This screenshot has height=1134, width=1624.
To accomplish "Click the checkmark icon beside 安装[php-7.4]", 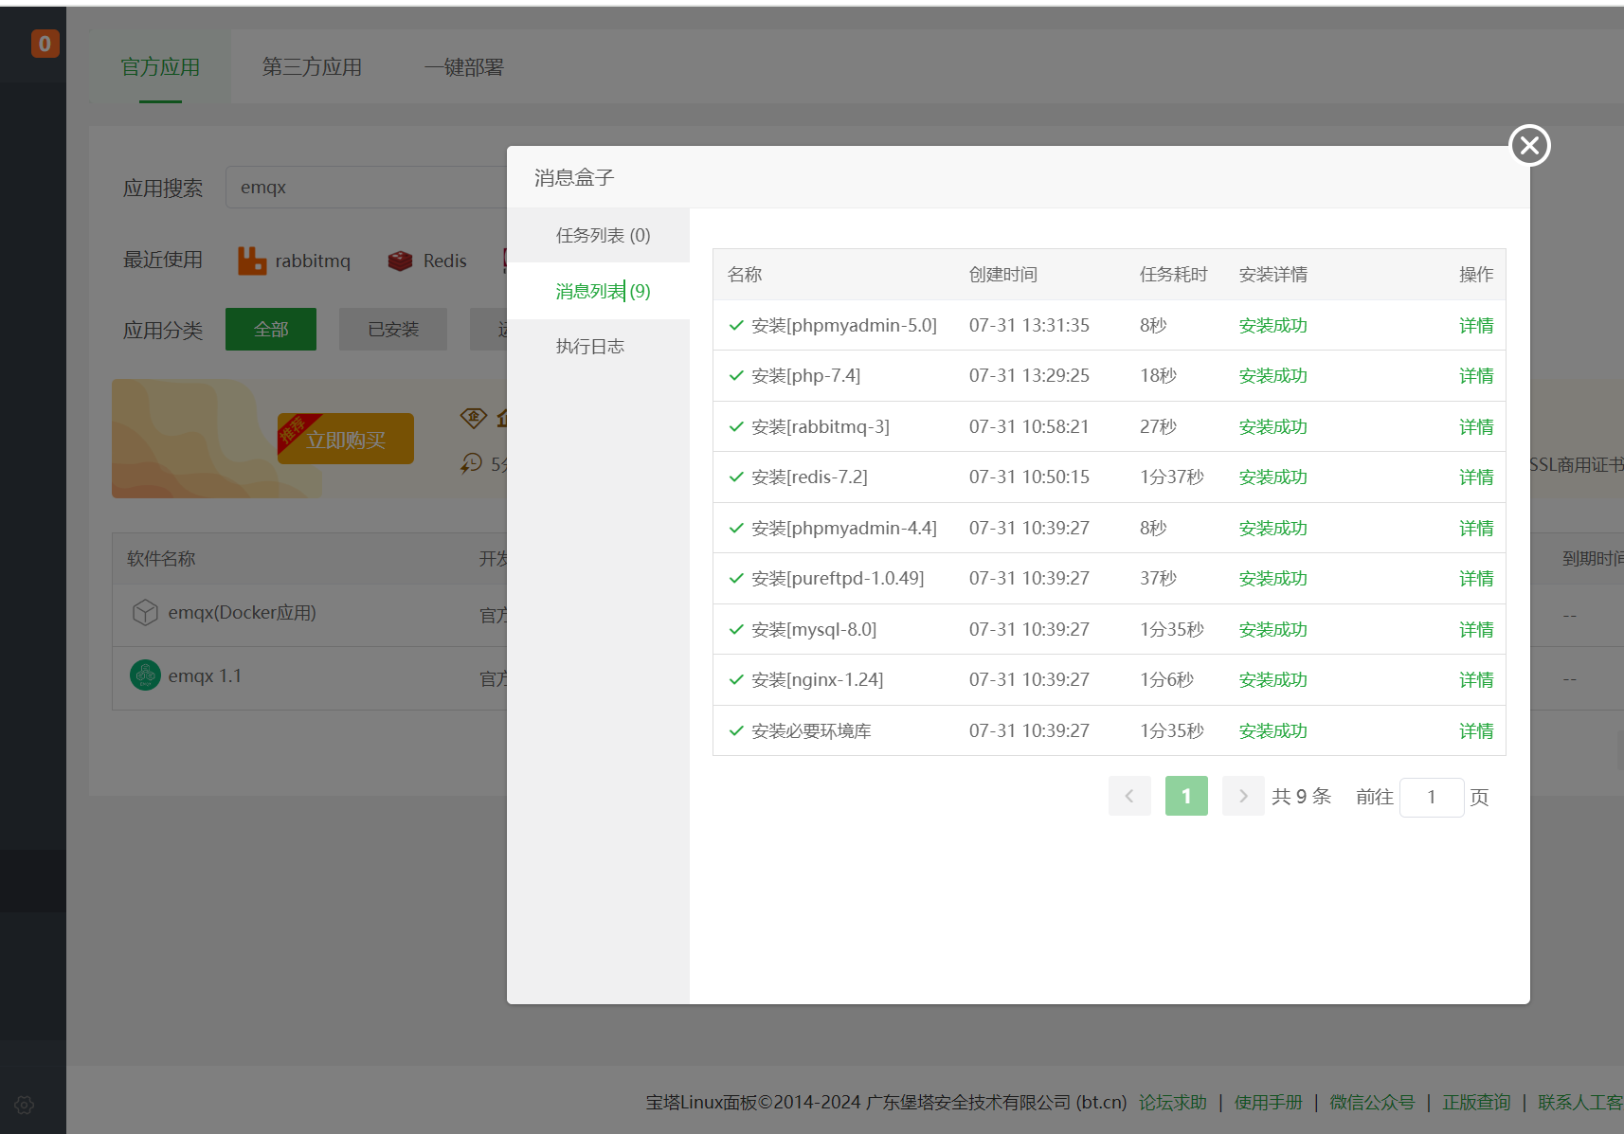I will click(x=736, y=375).
